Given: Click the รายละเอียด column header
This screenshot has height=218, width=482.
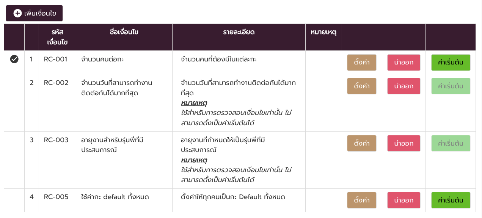Looking at the screenshot, I should coord(239,32).
